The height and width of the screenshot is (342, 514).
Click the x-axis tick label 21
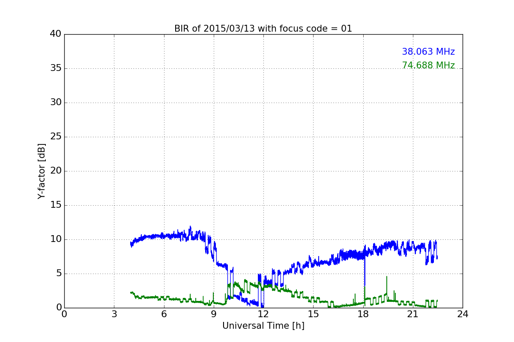point(413,314)
